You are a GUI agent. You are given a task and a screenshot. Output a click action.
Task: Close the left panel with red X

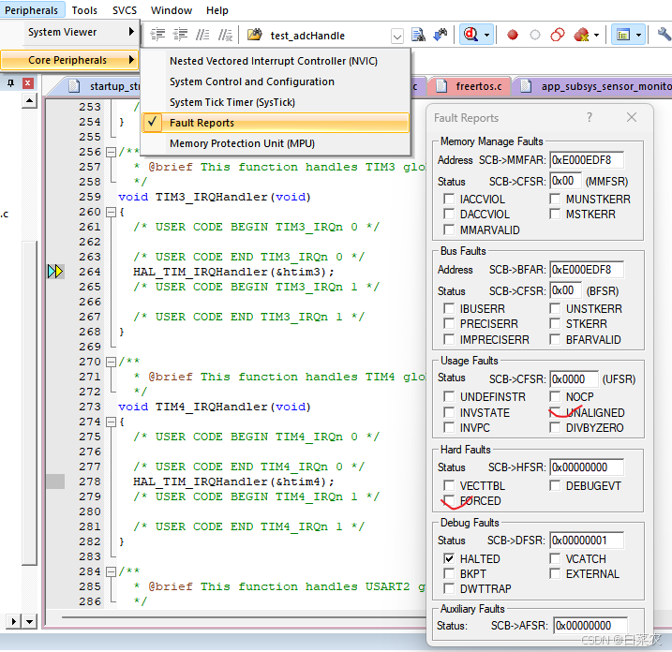point(27,83)
